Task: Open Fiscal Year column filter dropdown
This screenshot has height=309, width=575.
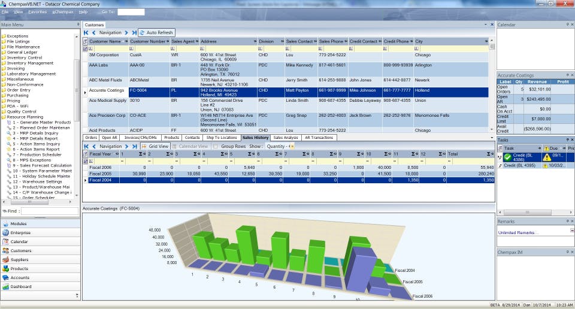Action: click(117, 154)
